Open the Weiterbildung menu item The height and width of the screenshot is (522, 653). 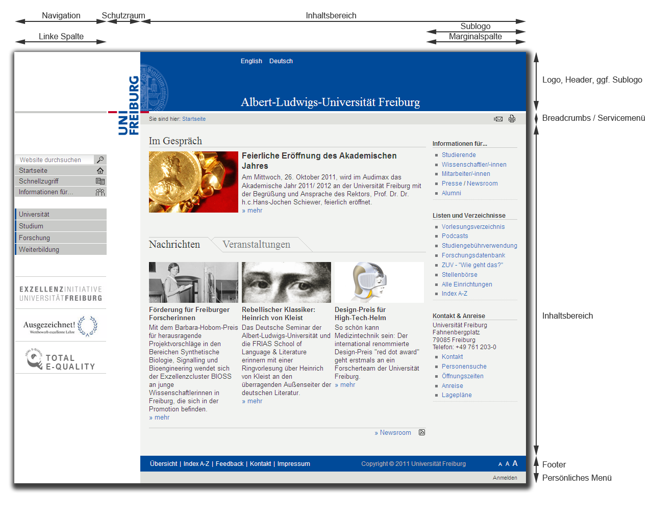point(61,250)
